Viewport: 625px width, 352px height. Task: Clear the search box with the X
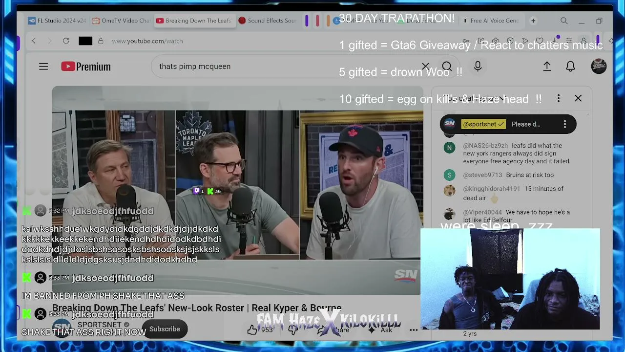pyautogui.click(x=425, y=66)
